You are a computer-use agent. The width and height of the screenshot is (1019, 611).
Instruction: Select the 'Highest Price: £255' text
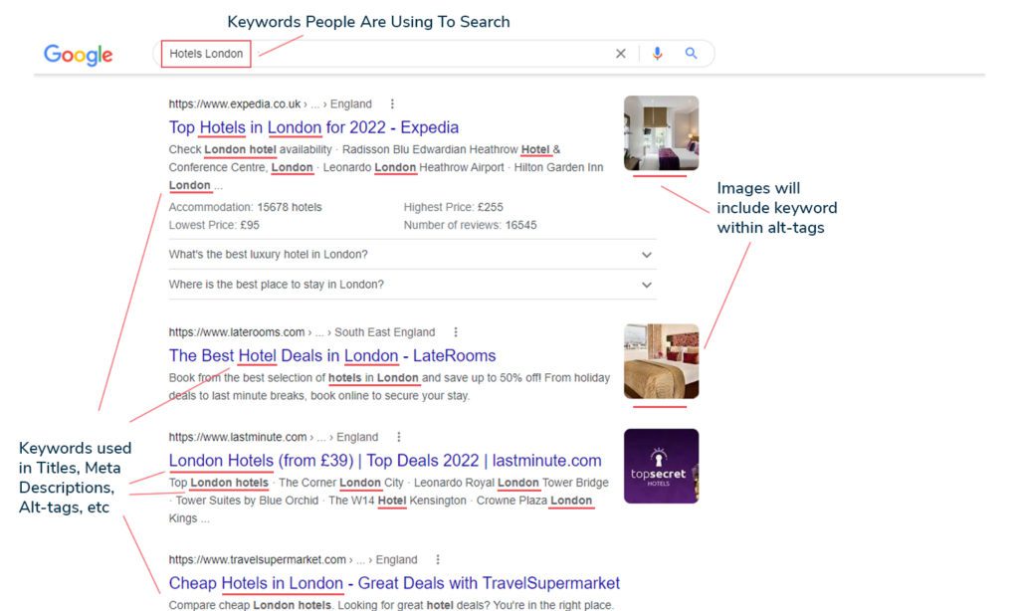point(454,207)
